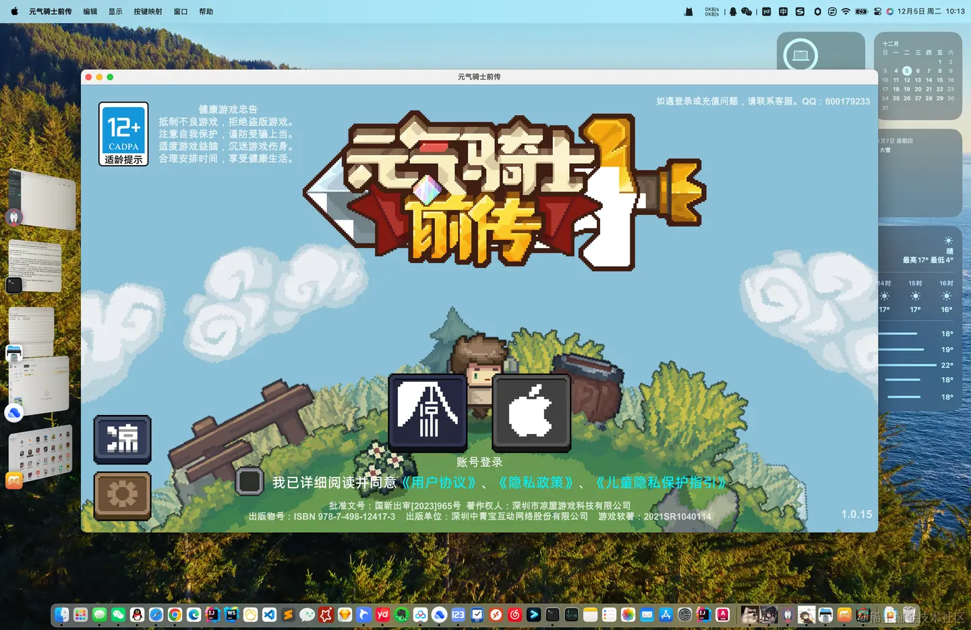
Task: Click the WeChat icon in the menu bar
Action: (x=746, y=11)
